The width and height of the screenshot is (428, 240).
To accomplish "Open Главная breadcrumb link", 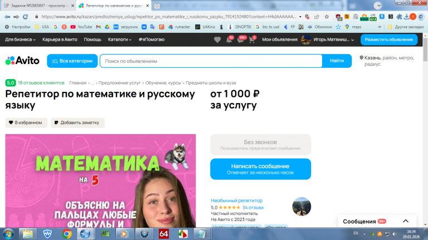I will (77, 83).
